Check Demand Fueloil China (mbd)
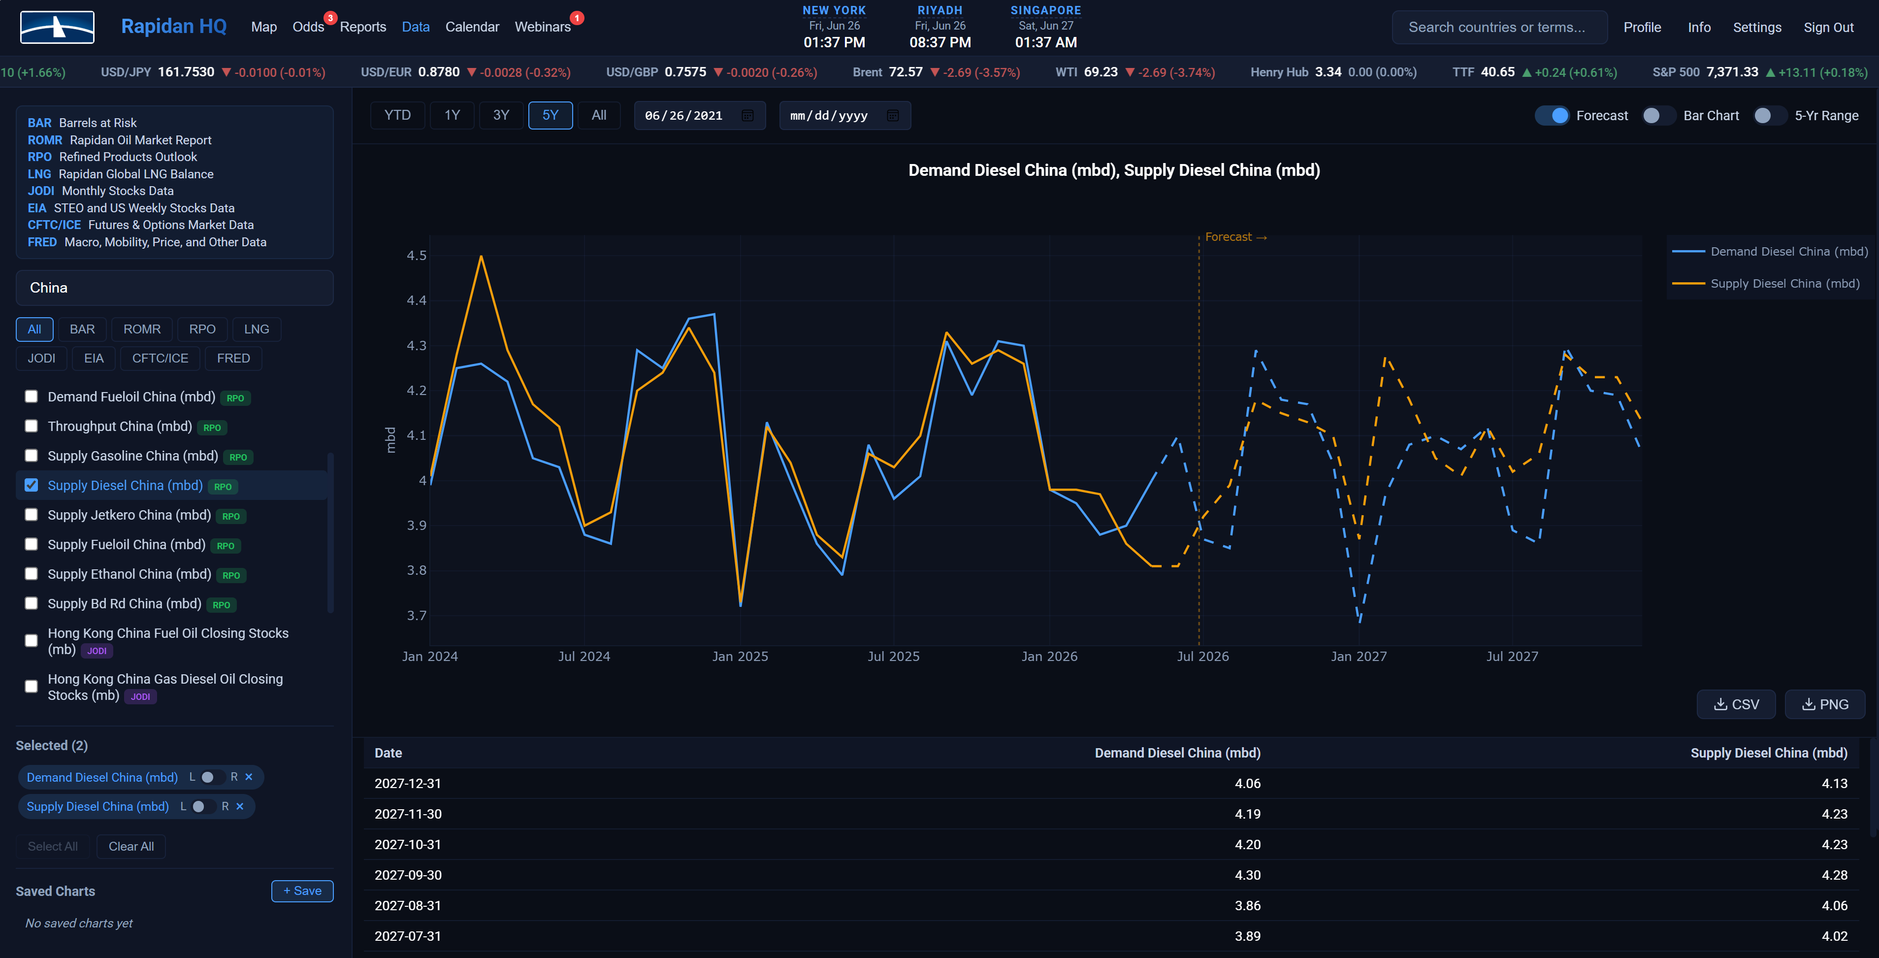 pyautogui.click(x=32, y=396)
